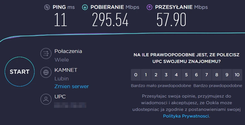Click the Wiele connections label
245x125 pixels.
tap(62, 60)
